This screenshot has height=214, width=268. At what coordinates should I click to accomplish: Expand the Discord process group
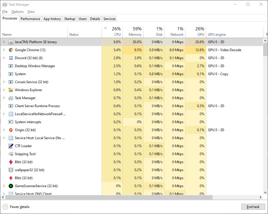[4, 58]
